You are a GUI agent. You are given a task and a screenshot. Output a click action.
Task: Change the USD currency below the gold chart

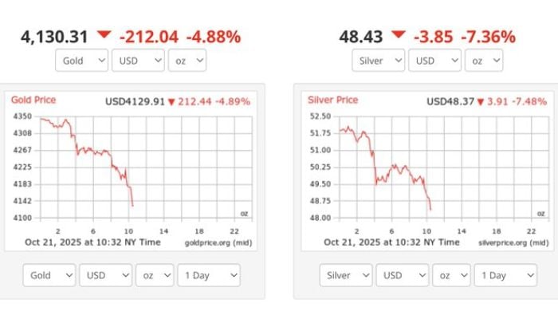(105, 275)
